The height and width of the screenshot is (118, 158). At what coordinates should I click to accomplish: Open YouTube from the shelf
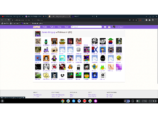point(85,101)
